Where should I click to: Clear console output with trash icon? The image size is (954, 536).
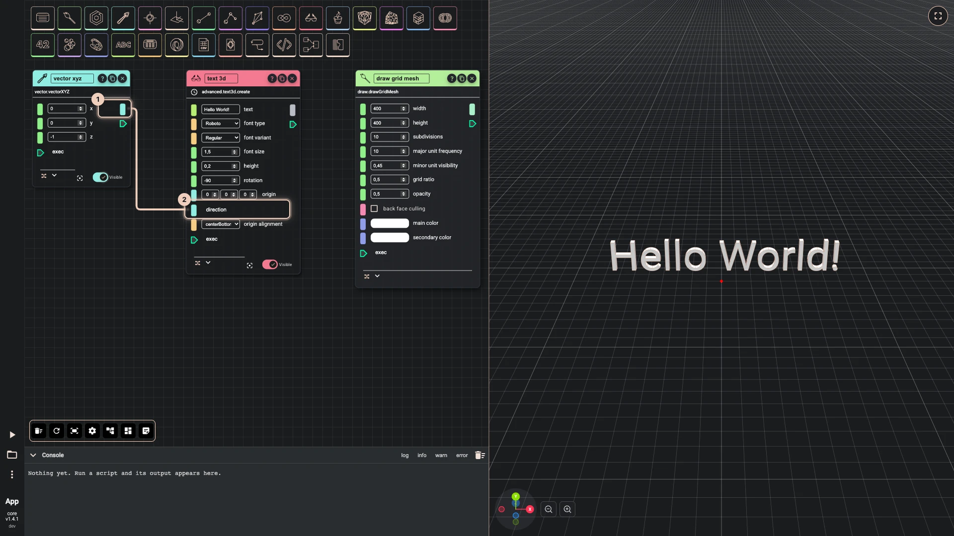(479, 455)
